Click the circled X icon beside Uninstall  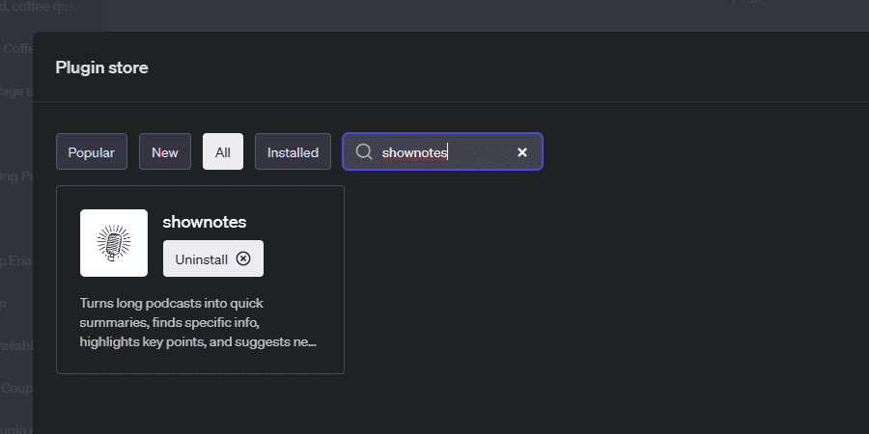243,258
